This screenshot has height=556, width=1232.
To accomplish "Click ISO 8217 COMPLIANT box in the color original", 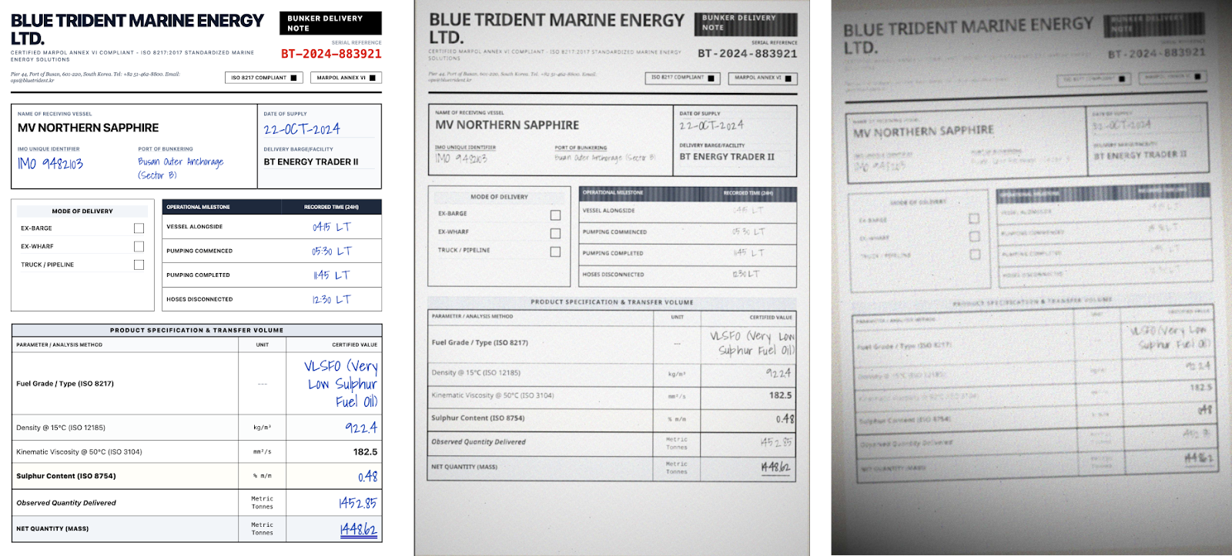I will (264, 78).
